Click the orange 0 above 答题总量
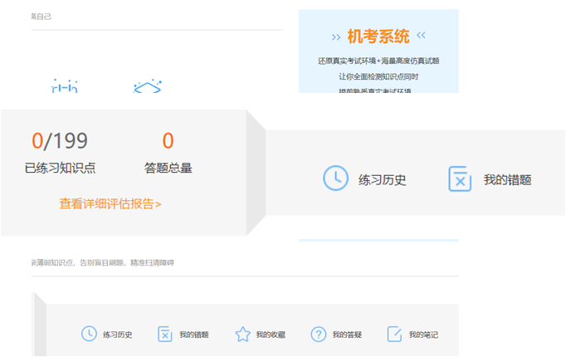 tap(168, 140)
